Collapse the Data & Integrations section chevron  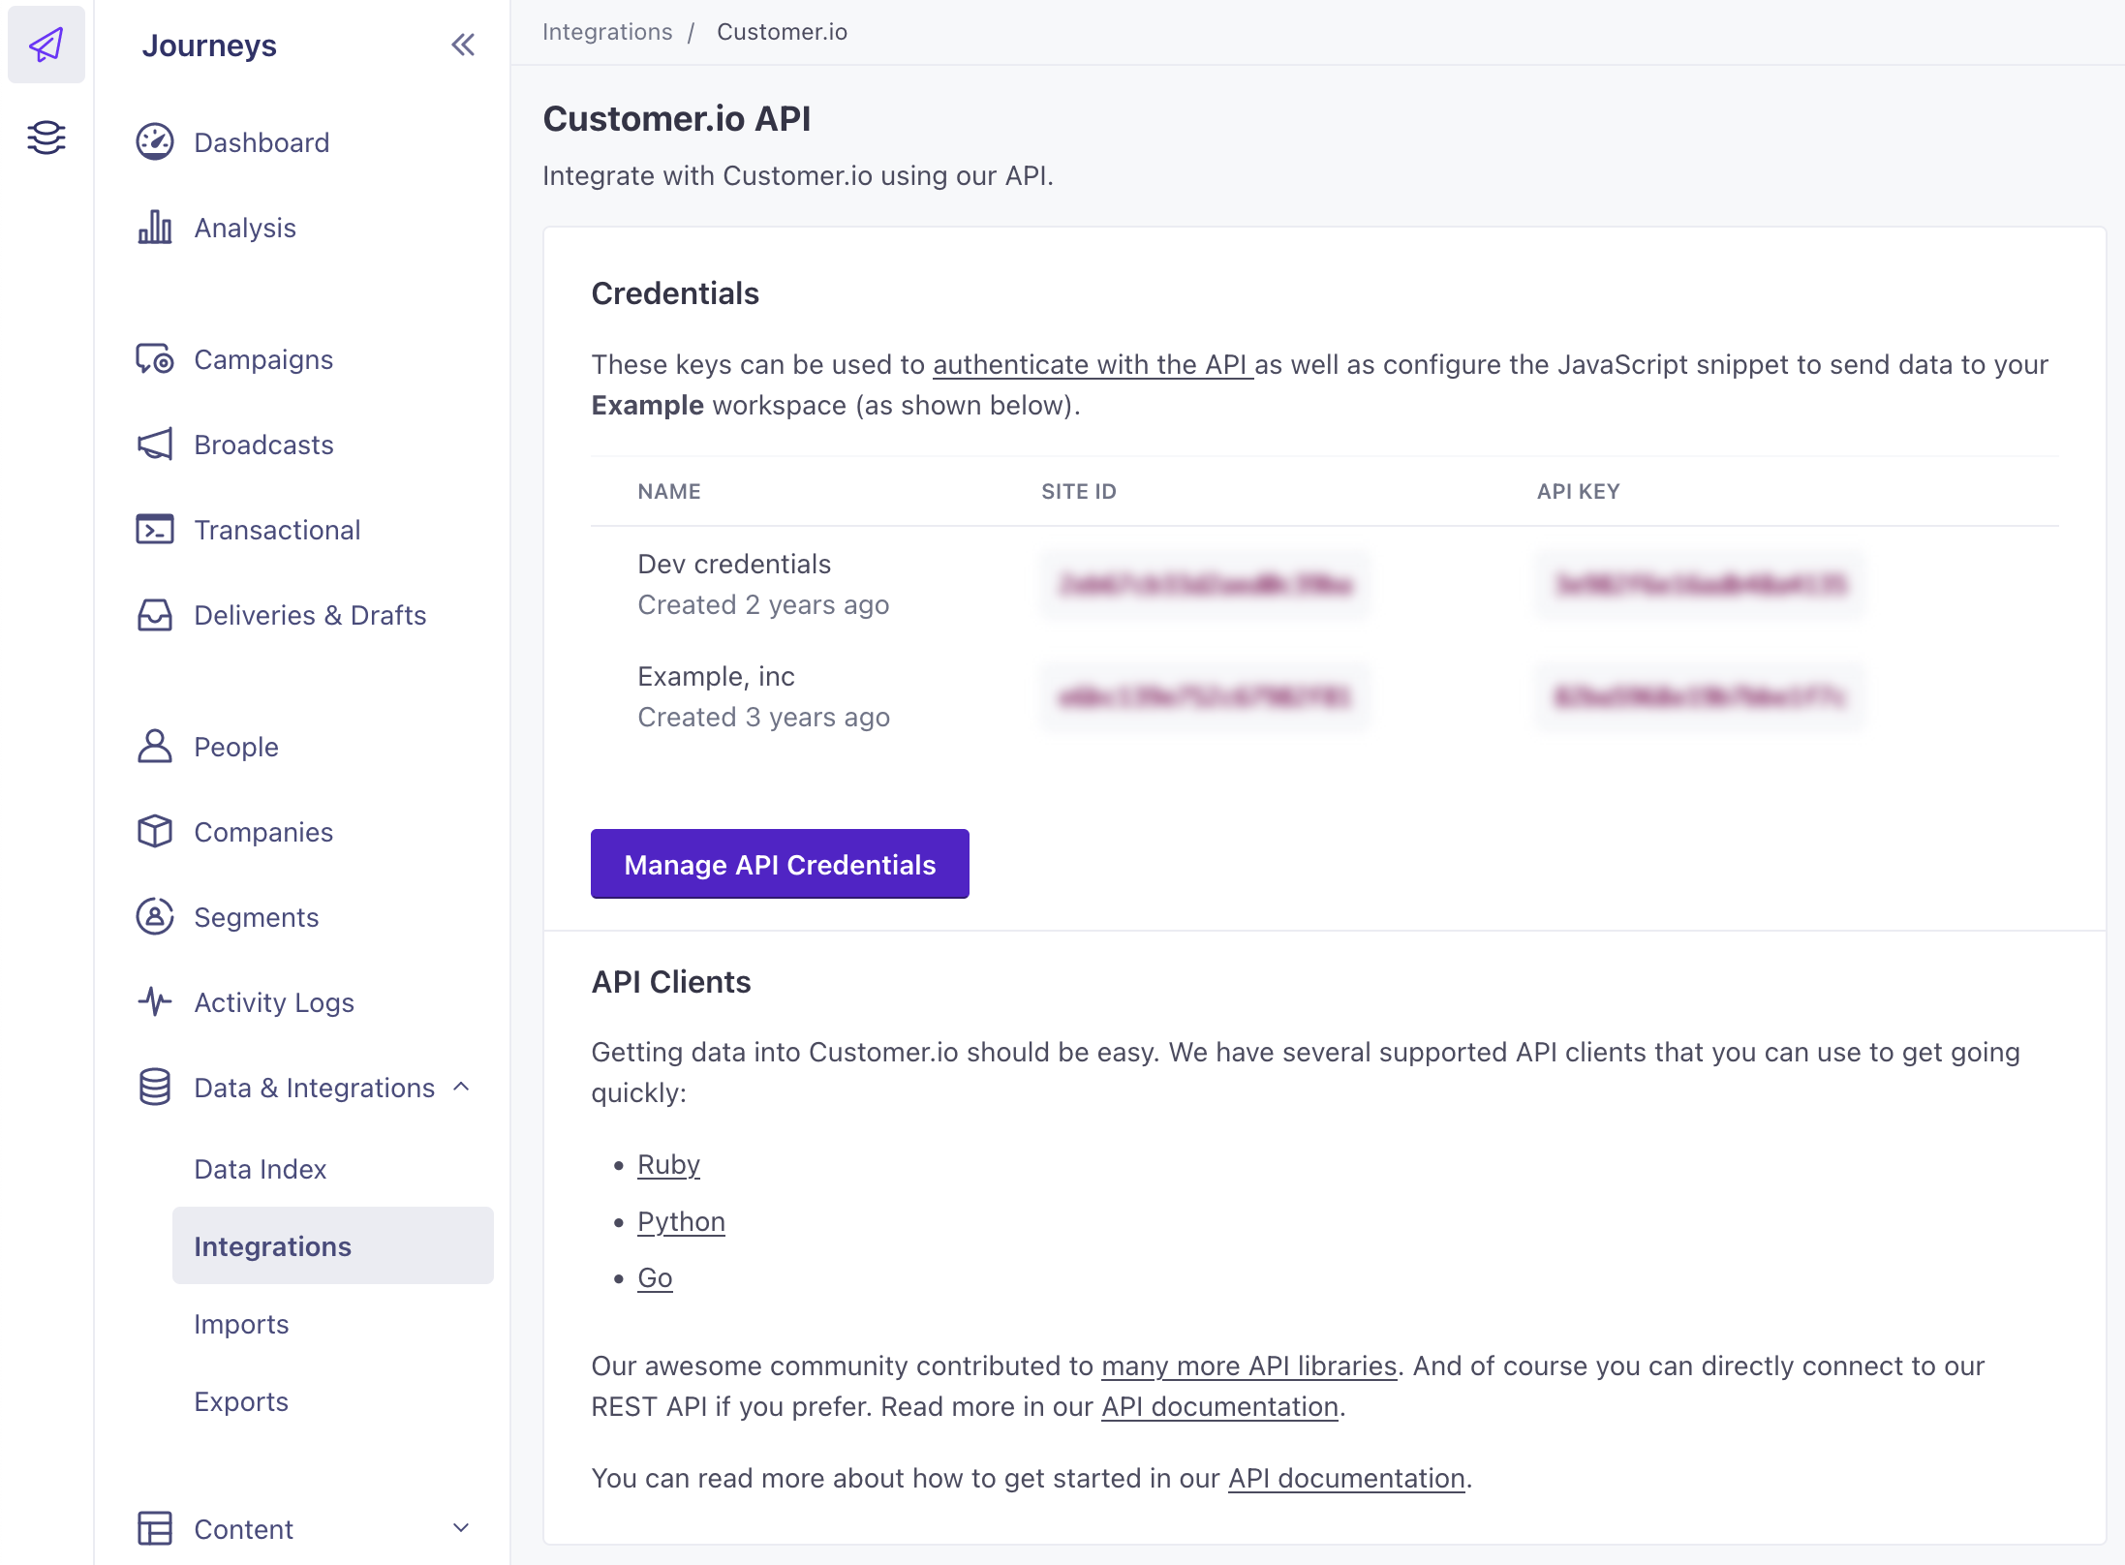coord(462,1088)
